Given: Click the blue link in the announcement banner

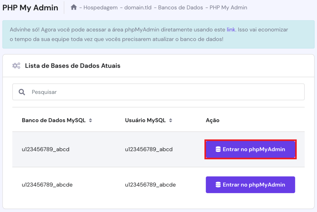Looking at the screenshot, I should (x=231, y=29).
